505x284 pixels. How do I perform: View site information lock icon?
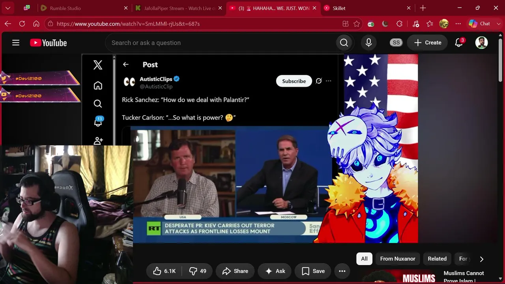[50, 24]
